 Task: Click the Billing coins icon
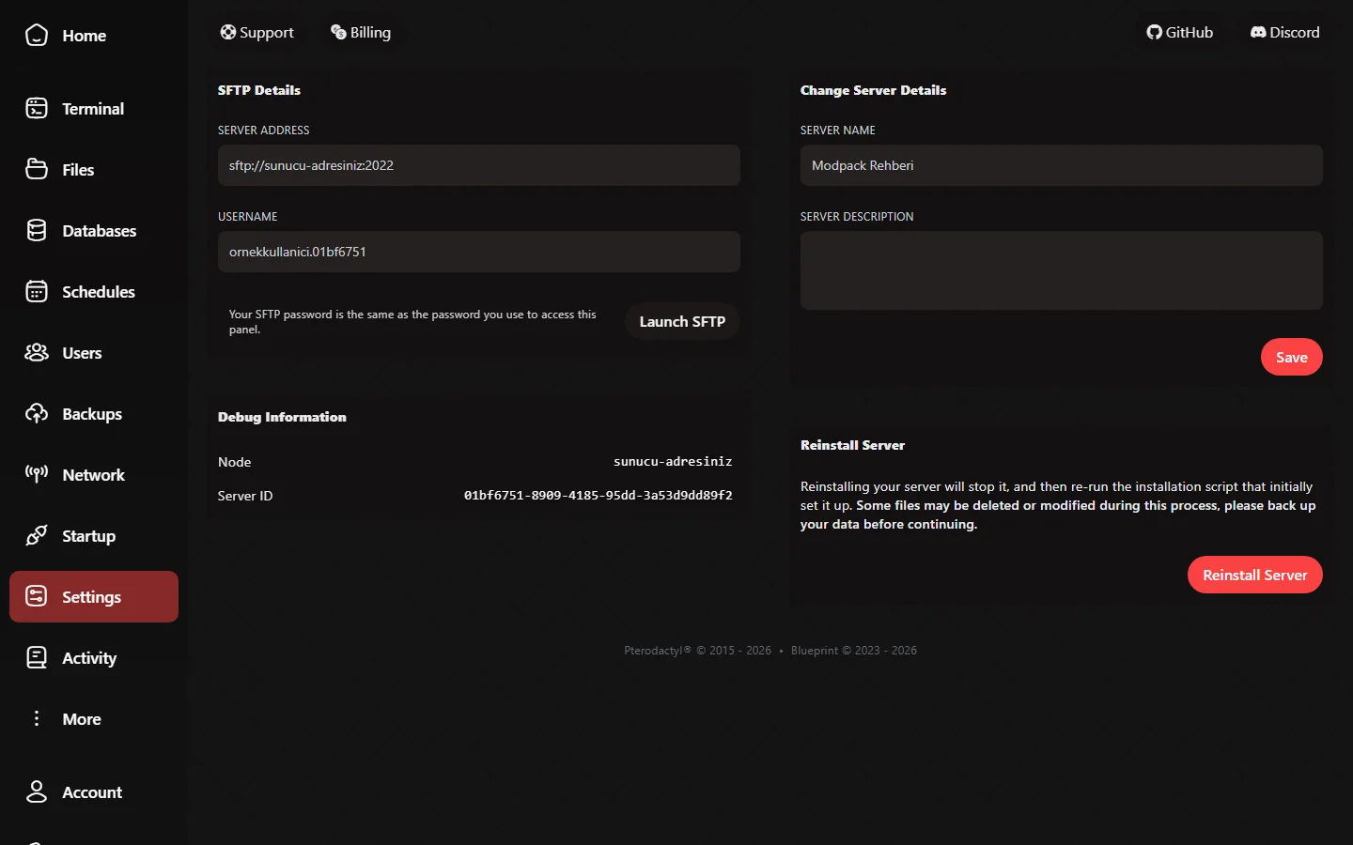tap(338, 32)
